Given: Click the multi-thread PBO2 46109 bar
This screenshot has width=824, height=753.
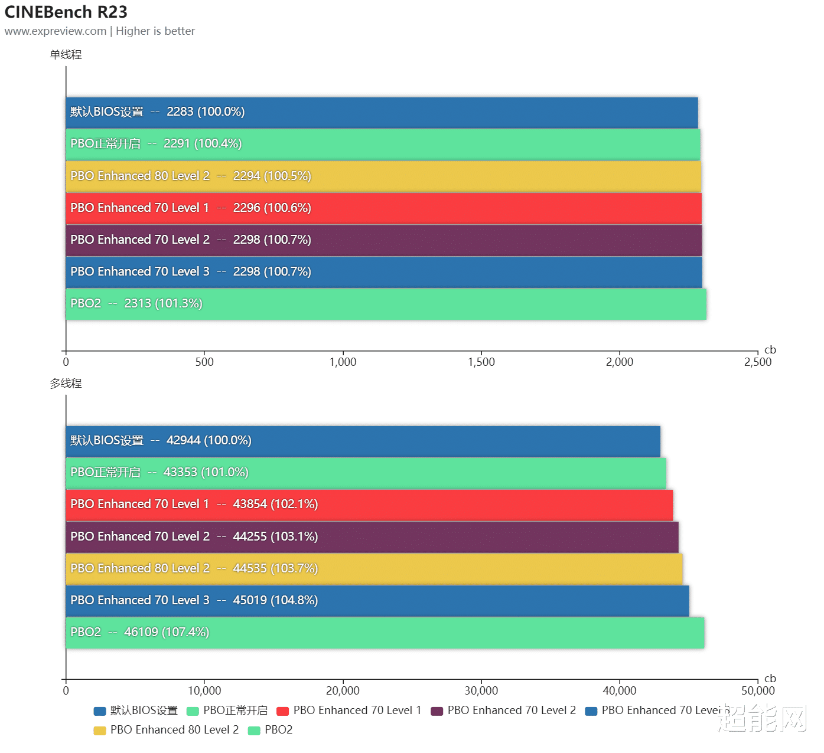Looking at the screenshot, I should tap(385, 633).
